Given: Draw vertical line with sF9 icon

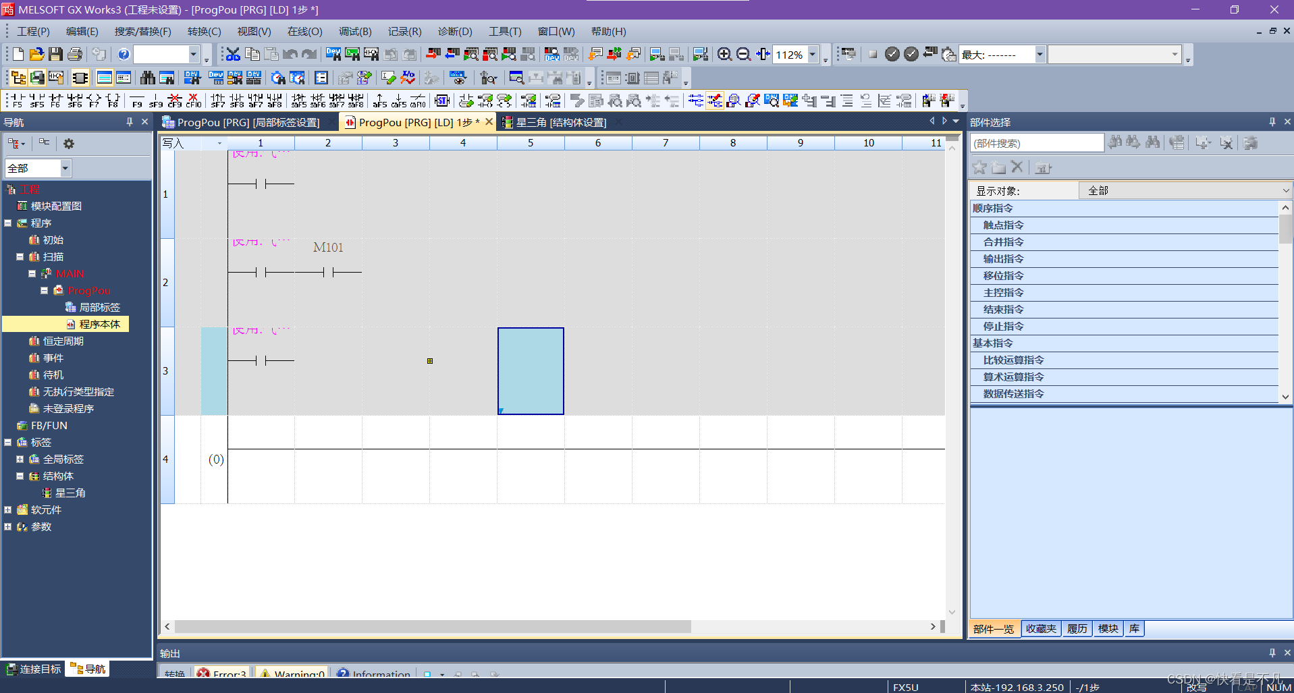Looking at the screenshot, I should click(x=156, y=101).
